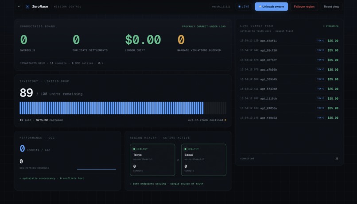Click the $275.00 captured text

(49, 120)
